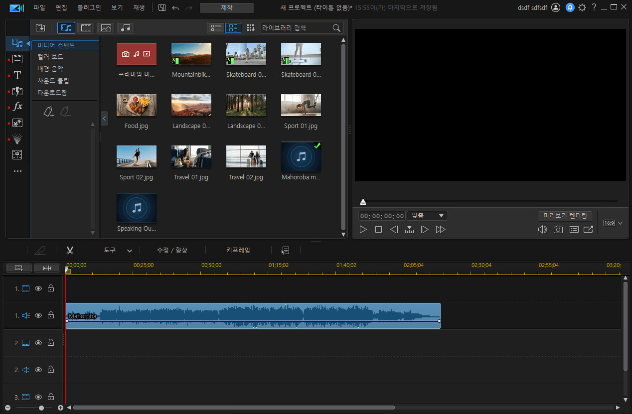The height and width of the screenshot is (414, 632).
Task: Click the 제작 produce button
Action: coord(227,7)
